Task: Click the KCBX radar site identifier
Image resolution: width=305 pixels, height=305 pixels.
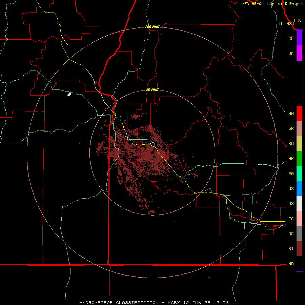Action: coord(174,303)
